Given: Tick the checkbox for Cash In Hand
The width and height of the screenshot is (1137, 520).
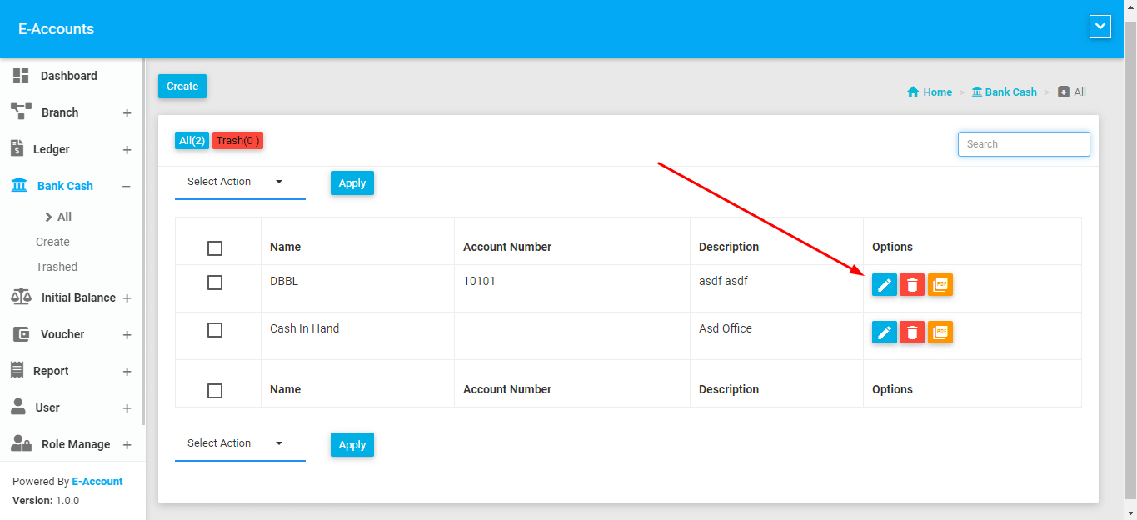Looking at the screenshot, I should click(215, 330).
